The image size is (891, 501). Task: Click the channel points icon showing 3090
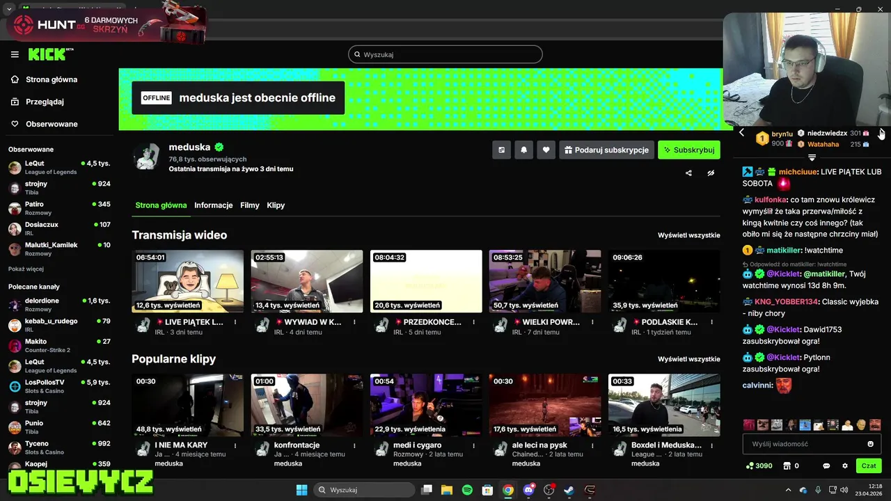[759, 466]
